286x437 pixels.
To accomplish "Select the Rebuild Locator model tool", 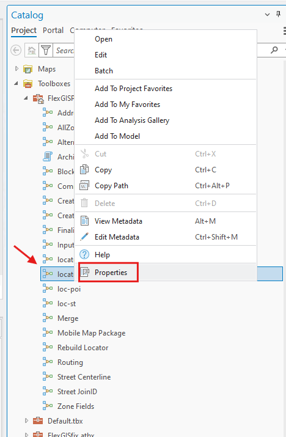I will point(82,348).
